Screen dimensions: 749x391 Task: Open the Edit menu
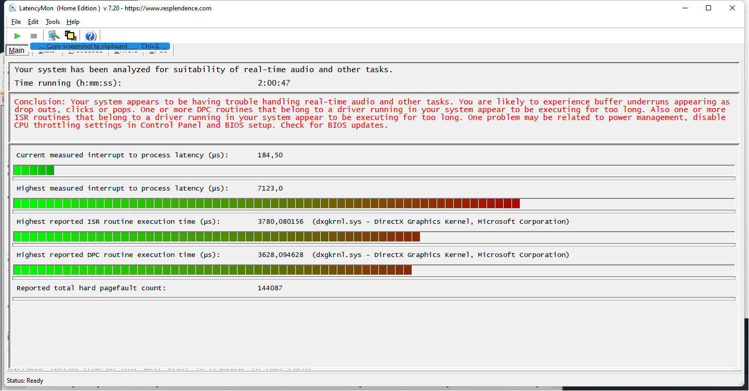pyautogui.click(x=33, y=22)
